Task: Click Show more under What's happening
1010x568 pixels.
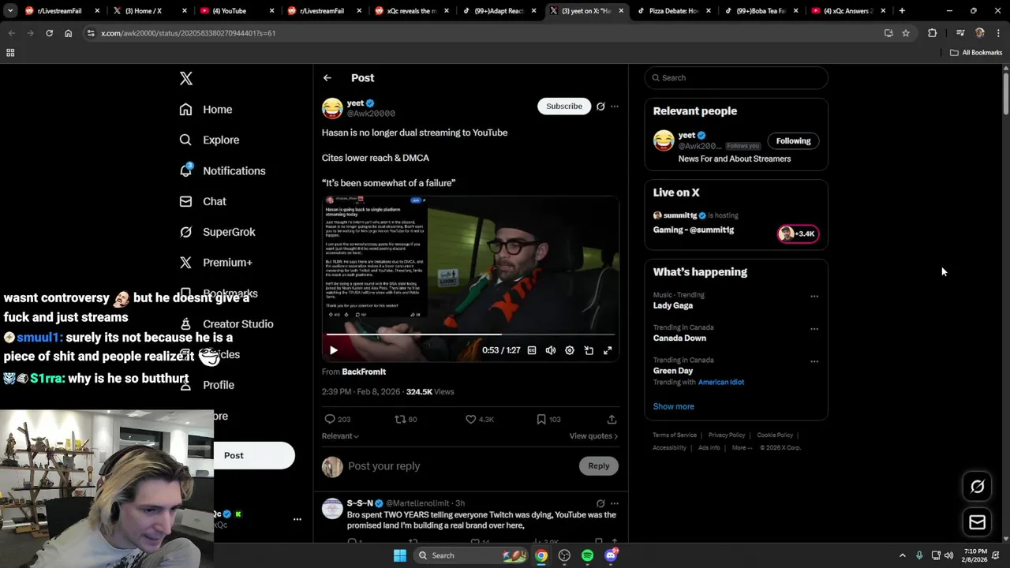Action: (x=673, y=406)
